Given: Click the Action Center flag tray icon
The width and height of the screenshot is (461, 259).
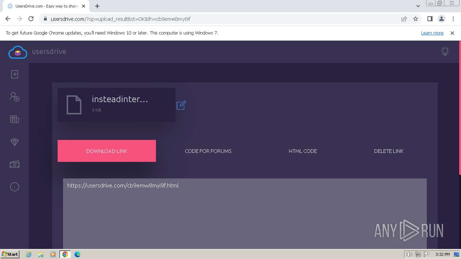Looking at the screenshot, I should (427, 254).
